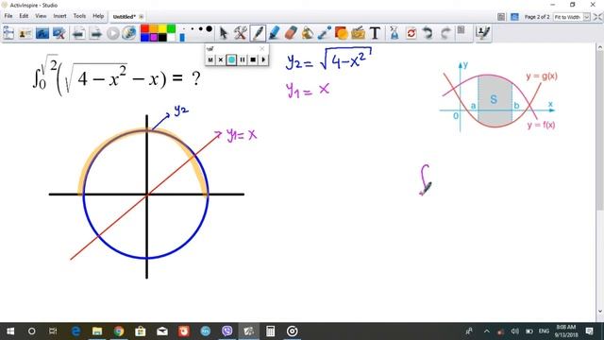The height and width of the screenshot is (340, 604).
Task: Click the blue page view icon
Action: (x=514, y=17)
